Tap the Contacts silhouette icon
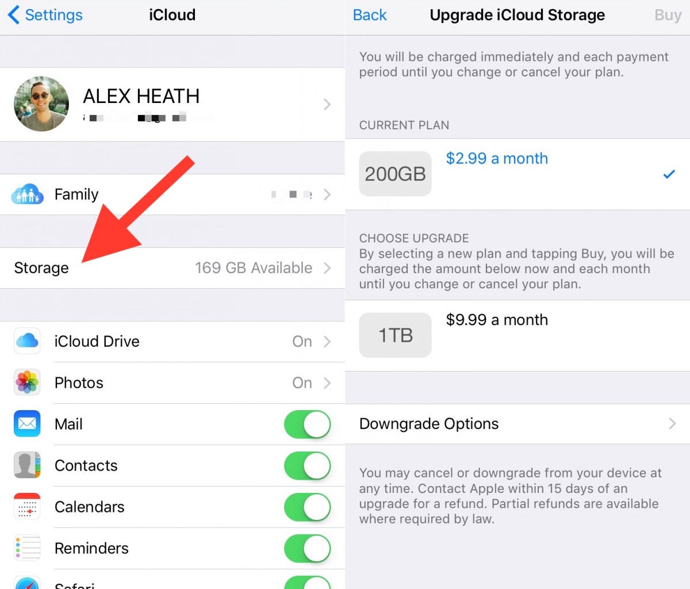Image resolution: width=690 pixels, height=589 pixels. (27, 465)
